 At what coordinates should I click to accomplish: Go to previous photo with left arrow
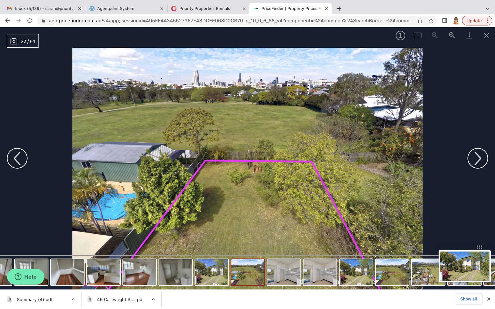[x=17, y=158]
